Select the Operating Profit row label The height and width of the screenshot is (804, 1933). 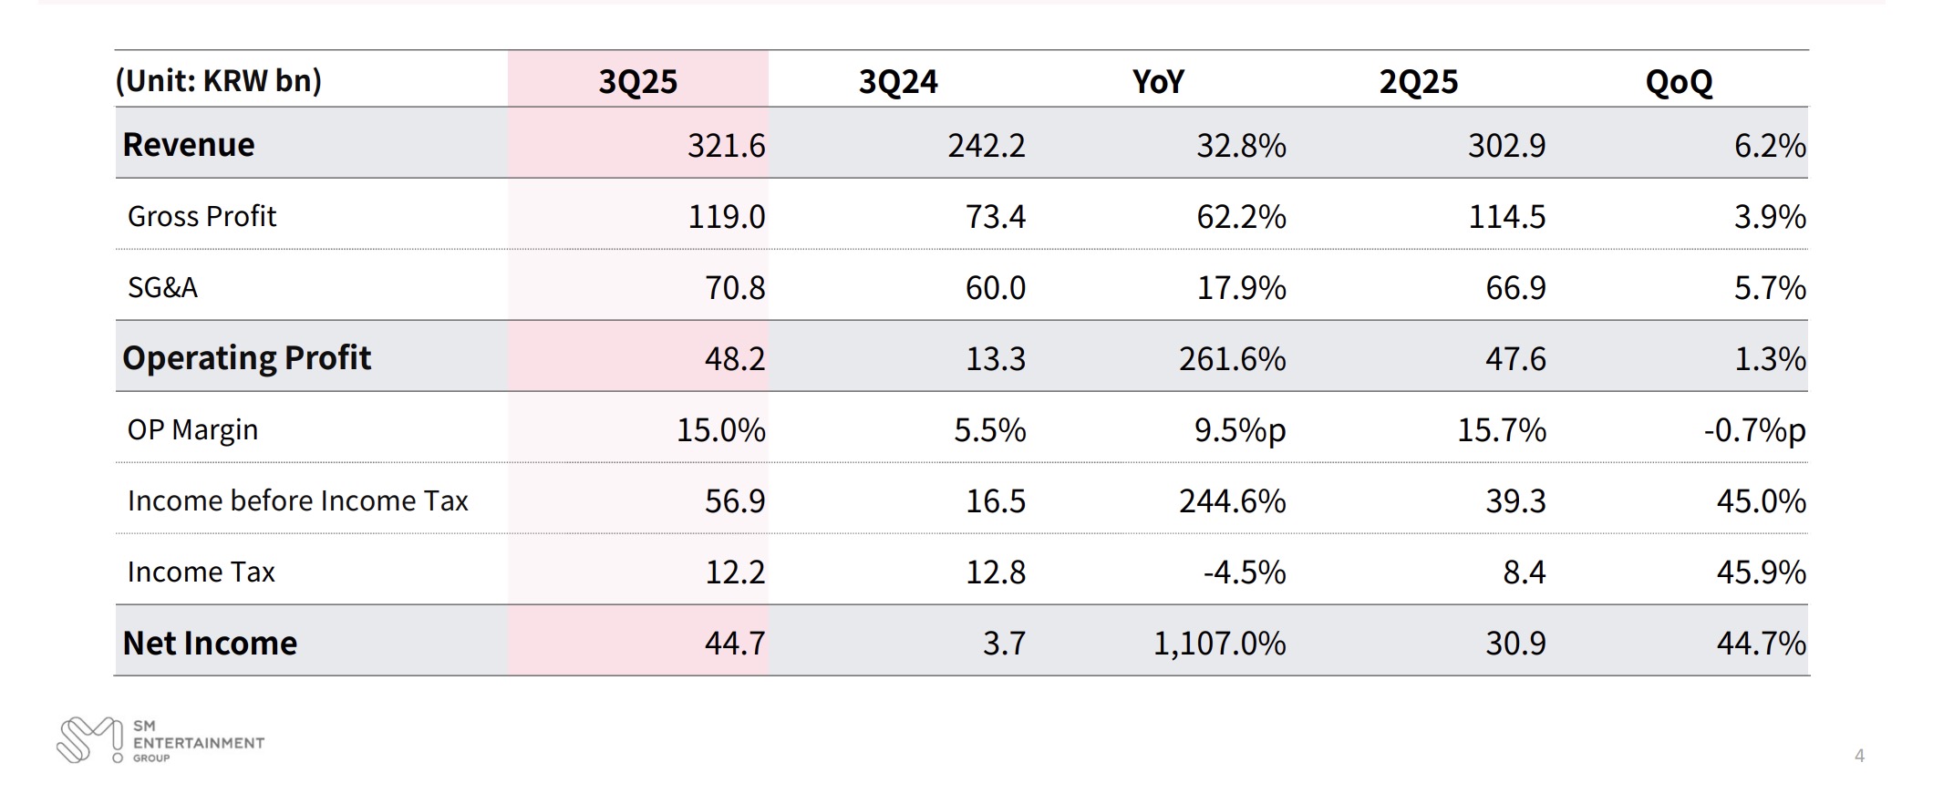(x=246, y=358)
